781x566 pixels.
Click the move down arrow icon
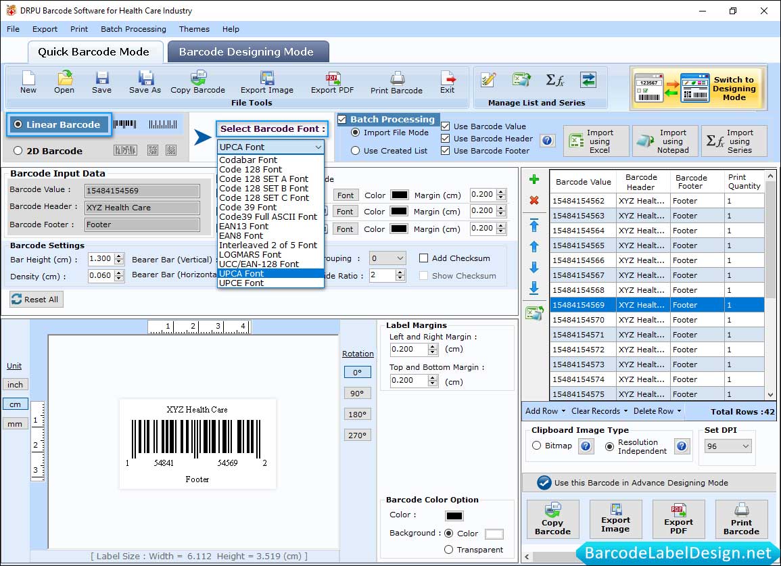pos(534,267)
